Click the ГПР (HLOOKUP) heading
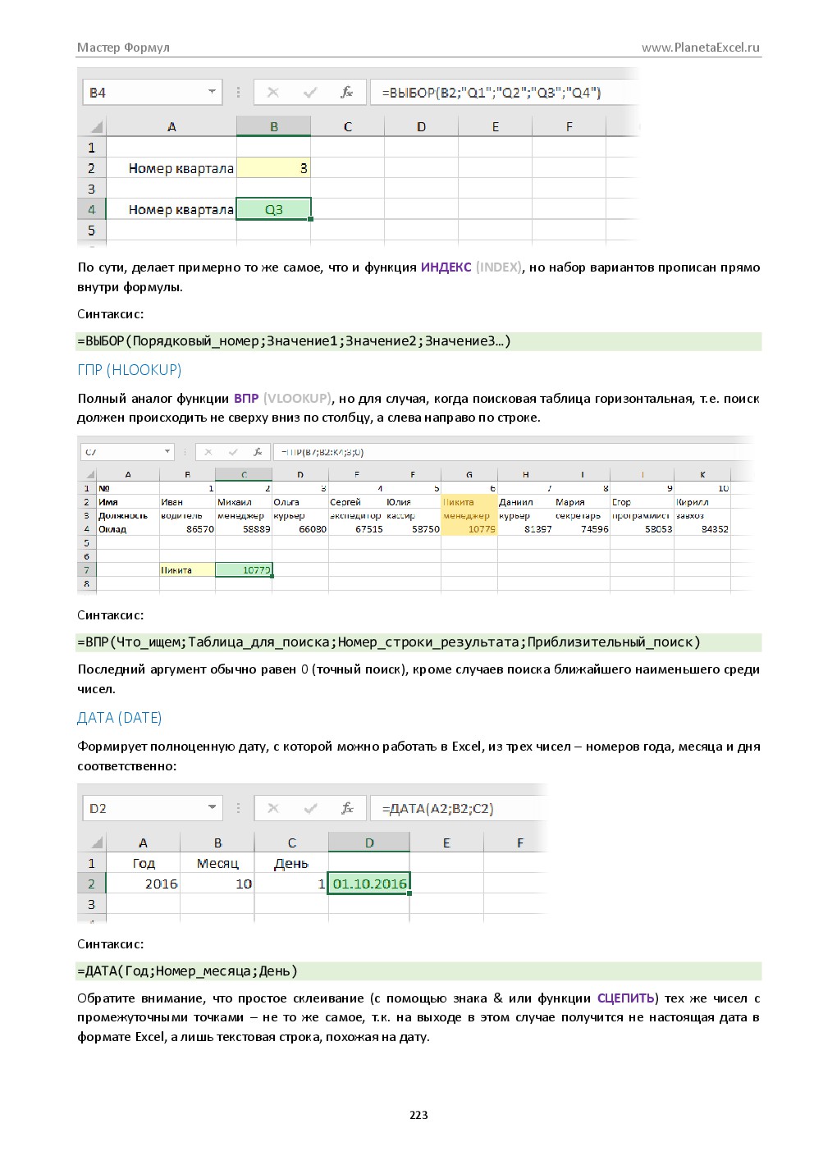814x1151 pixels. tap(130, 370)
